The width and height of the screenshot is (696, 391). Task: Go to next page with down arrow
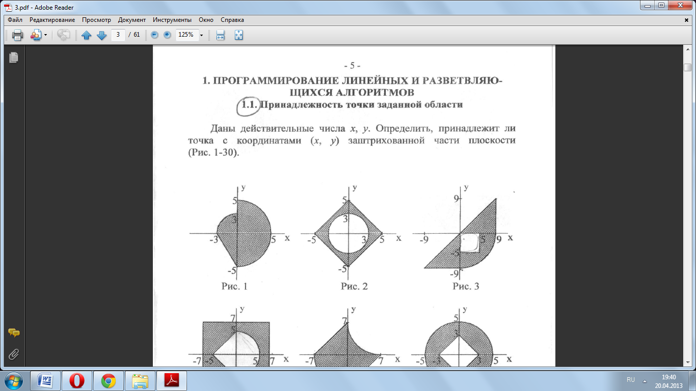coord(101,35)
